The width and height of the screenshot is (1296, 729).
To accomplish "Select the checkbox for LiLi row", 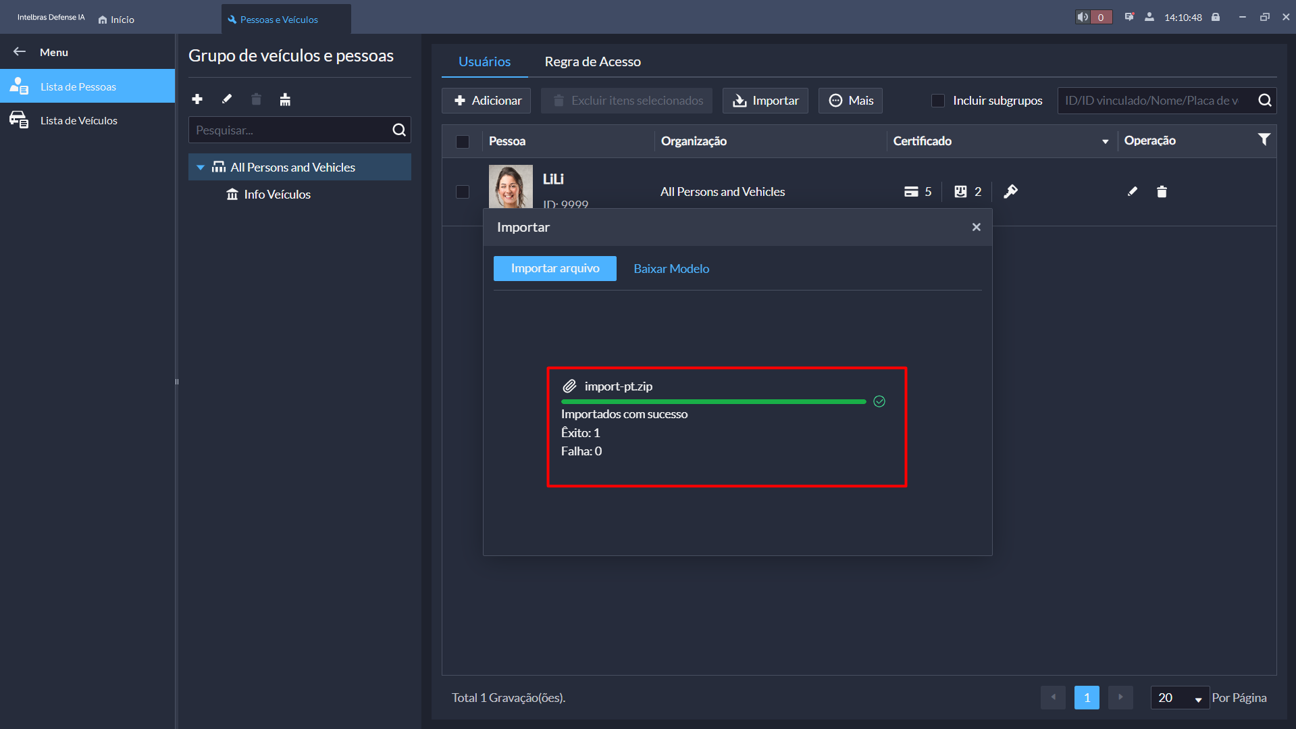I will (x=463, y=192).
